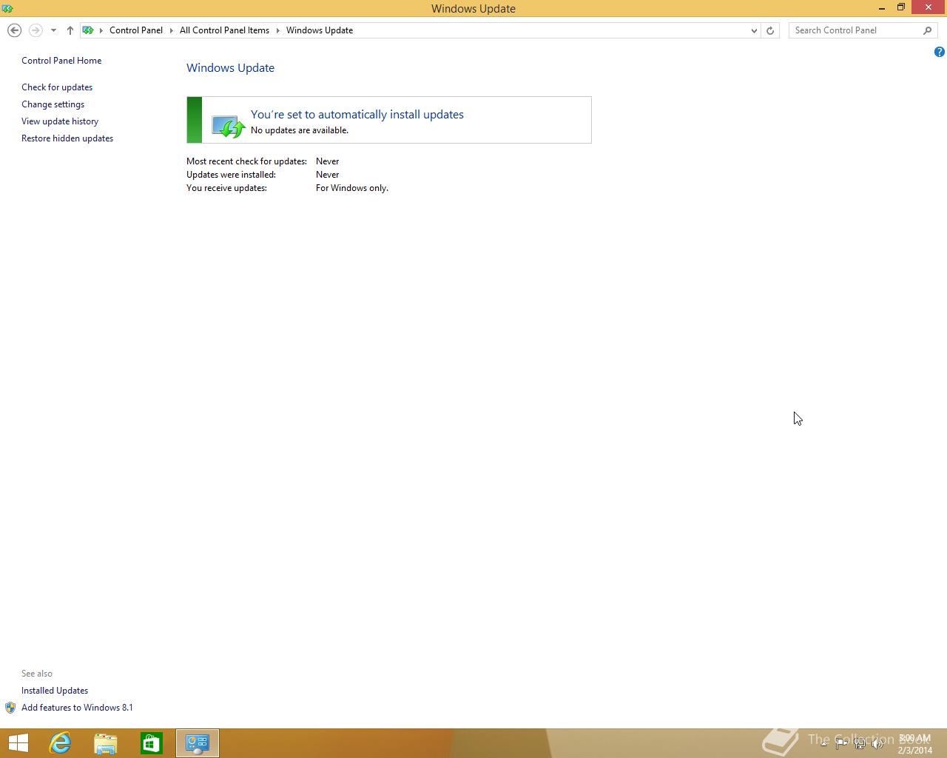Expand the chevron before Control Panel breadcrumb
The width and height of the screenshot is (947, 758).
[101, 30]
